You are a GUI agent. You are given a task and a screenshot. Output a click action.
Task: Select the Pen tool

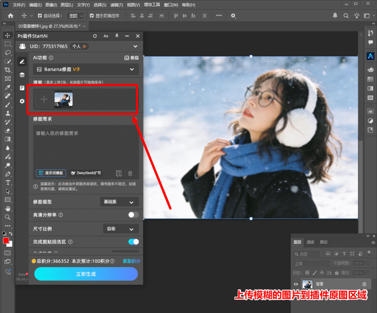(x=8, y=174)
